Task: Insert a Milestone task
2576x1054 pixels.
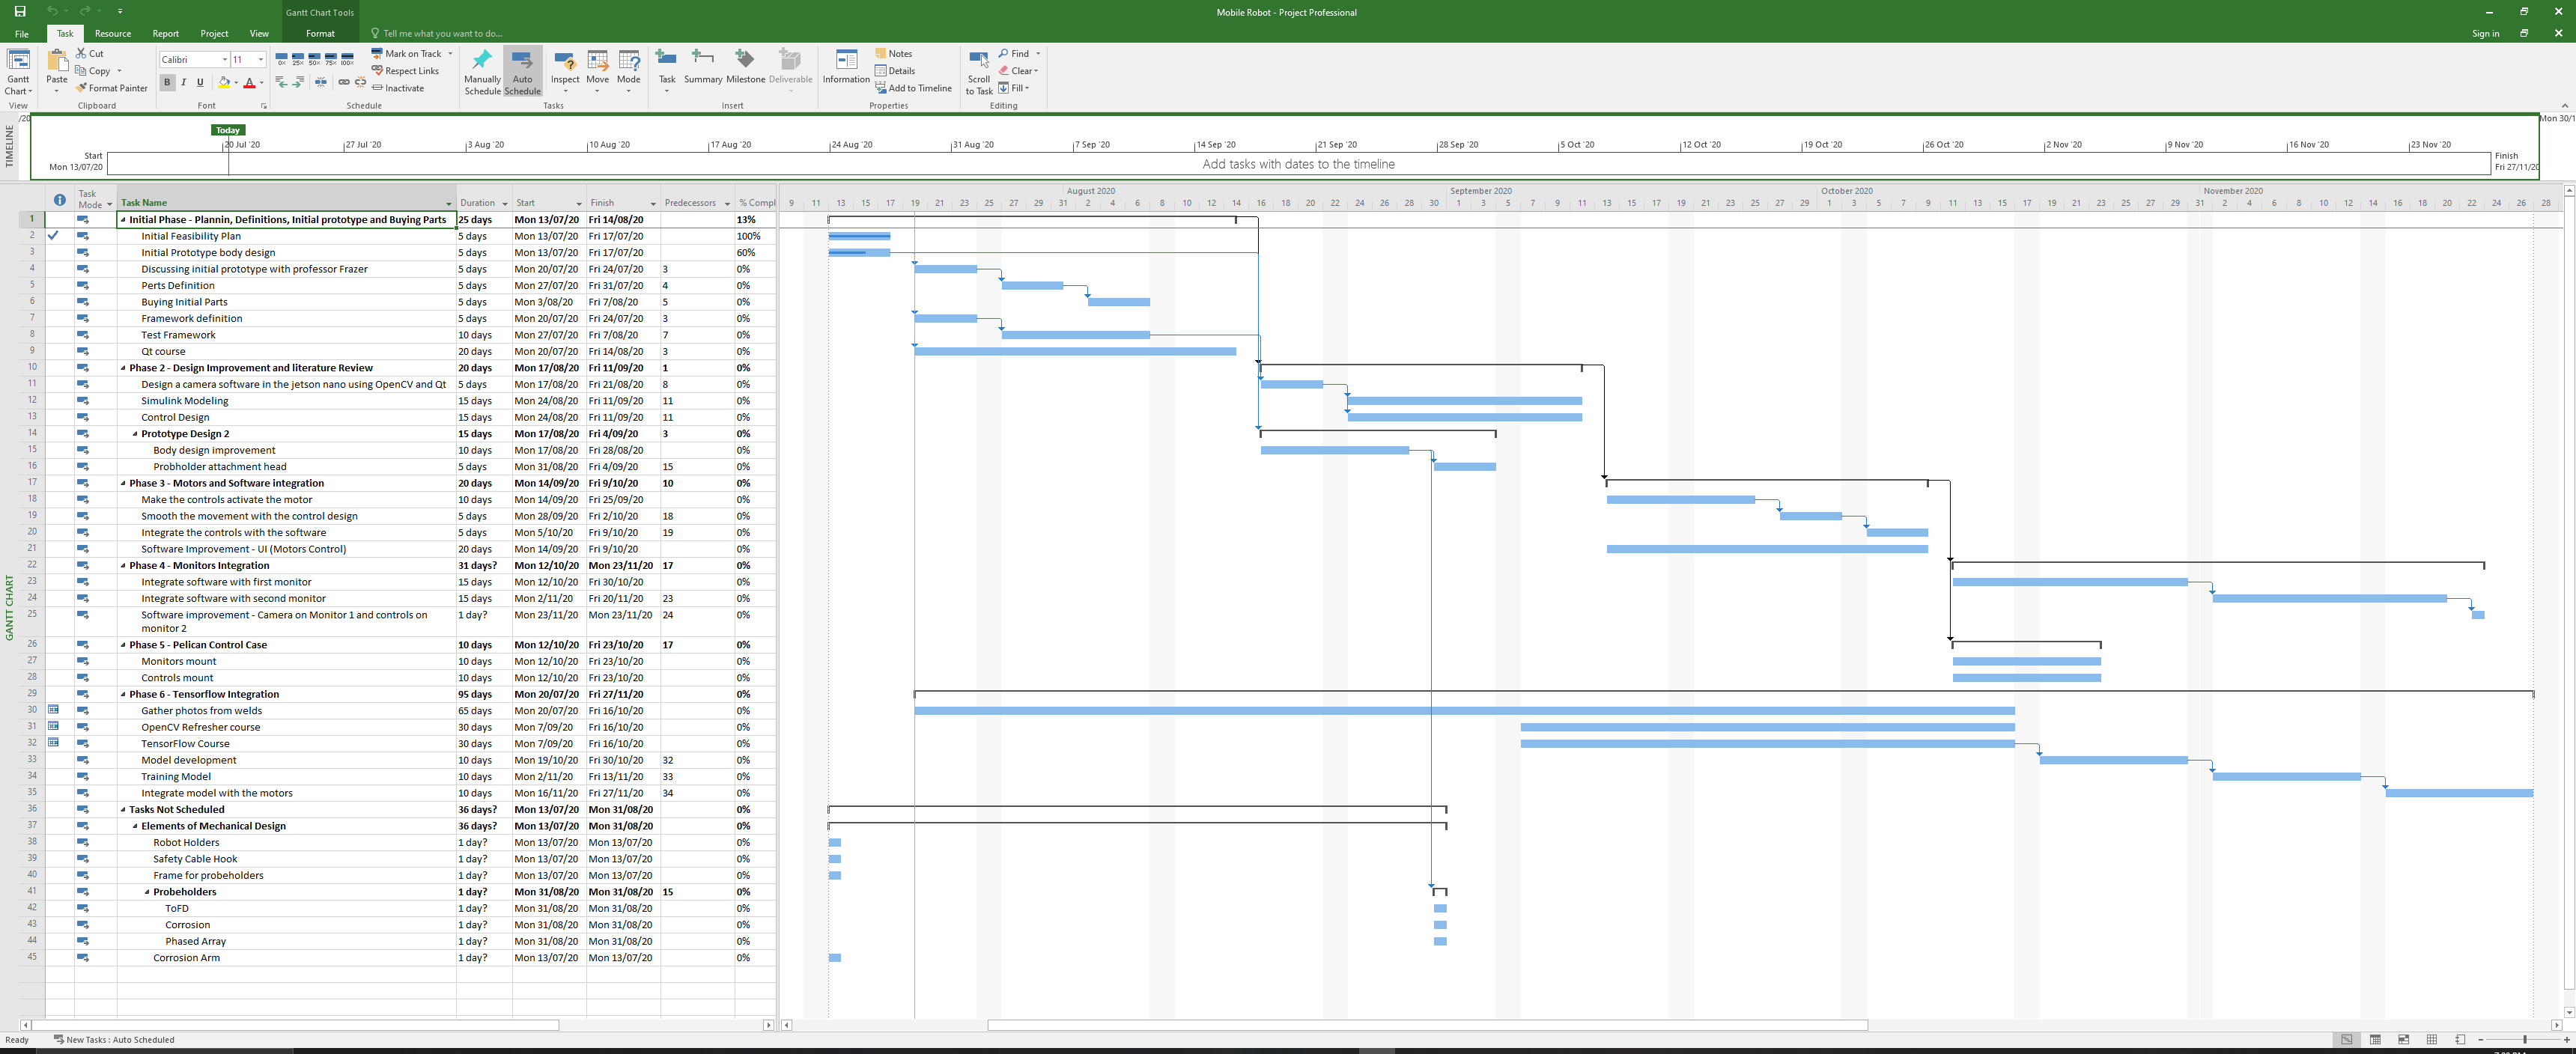Action: click(x=744, y=61)
